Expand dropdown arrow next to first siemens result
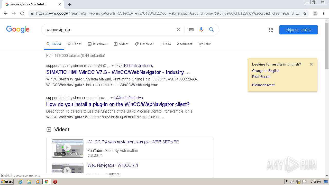The height and width of the screenshot is (185, 329). coord(113,66)
